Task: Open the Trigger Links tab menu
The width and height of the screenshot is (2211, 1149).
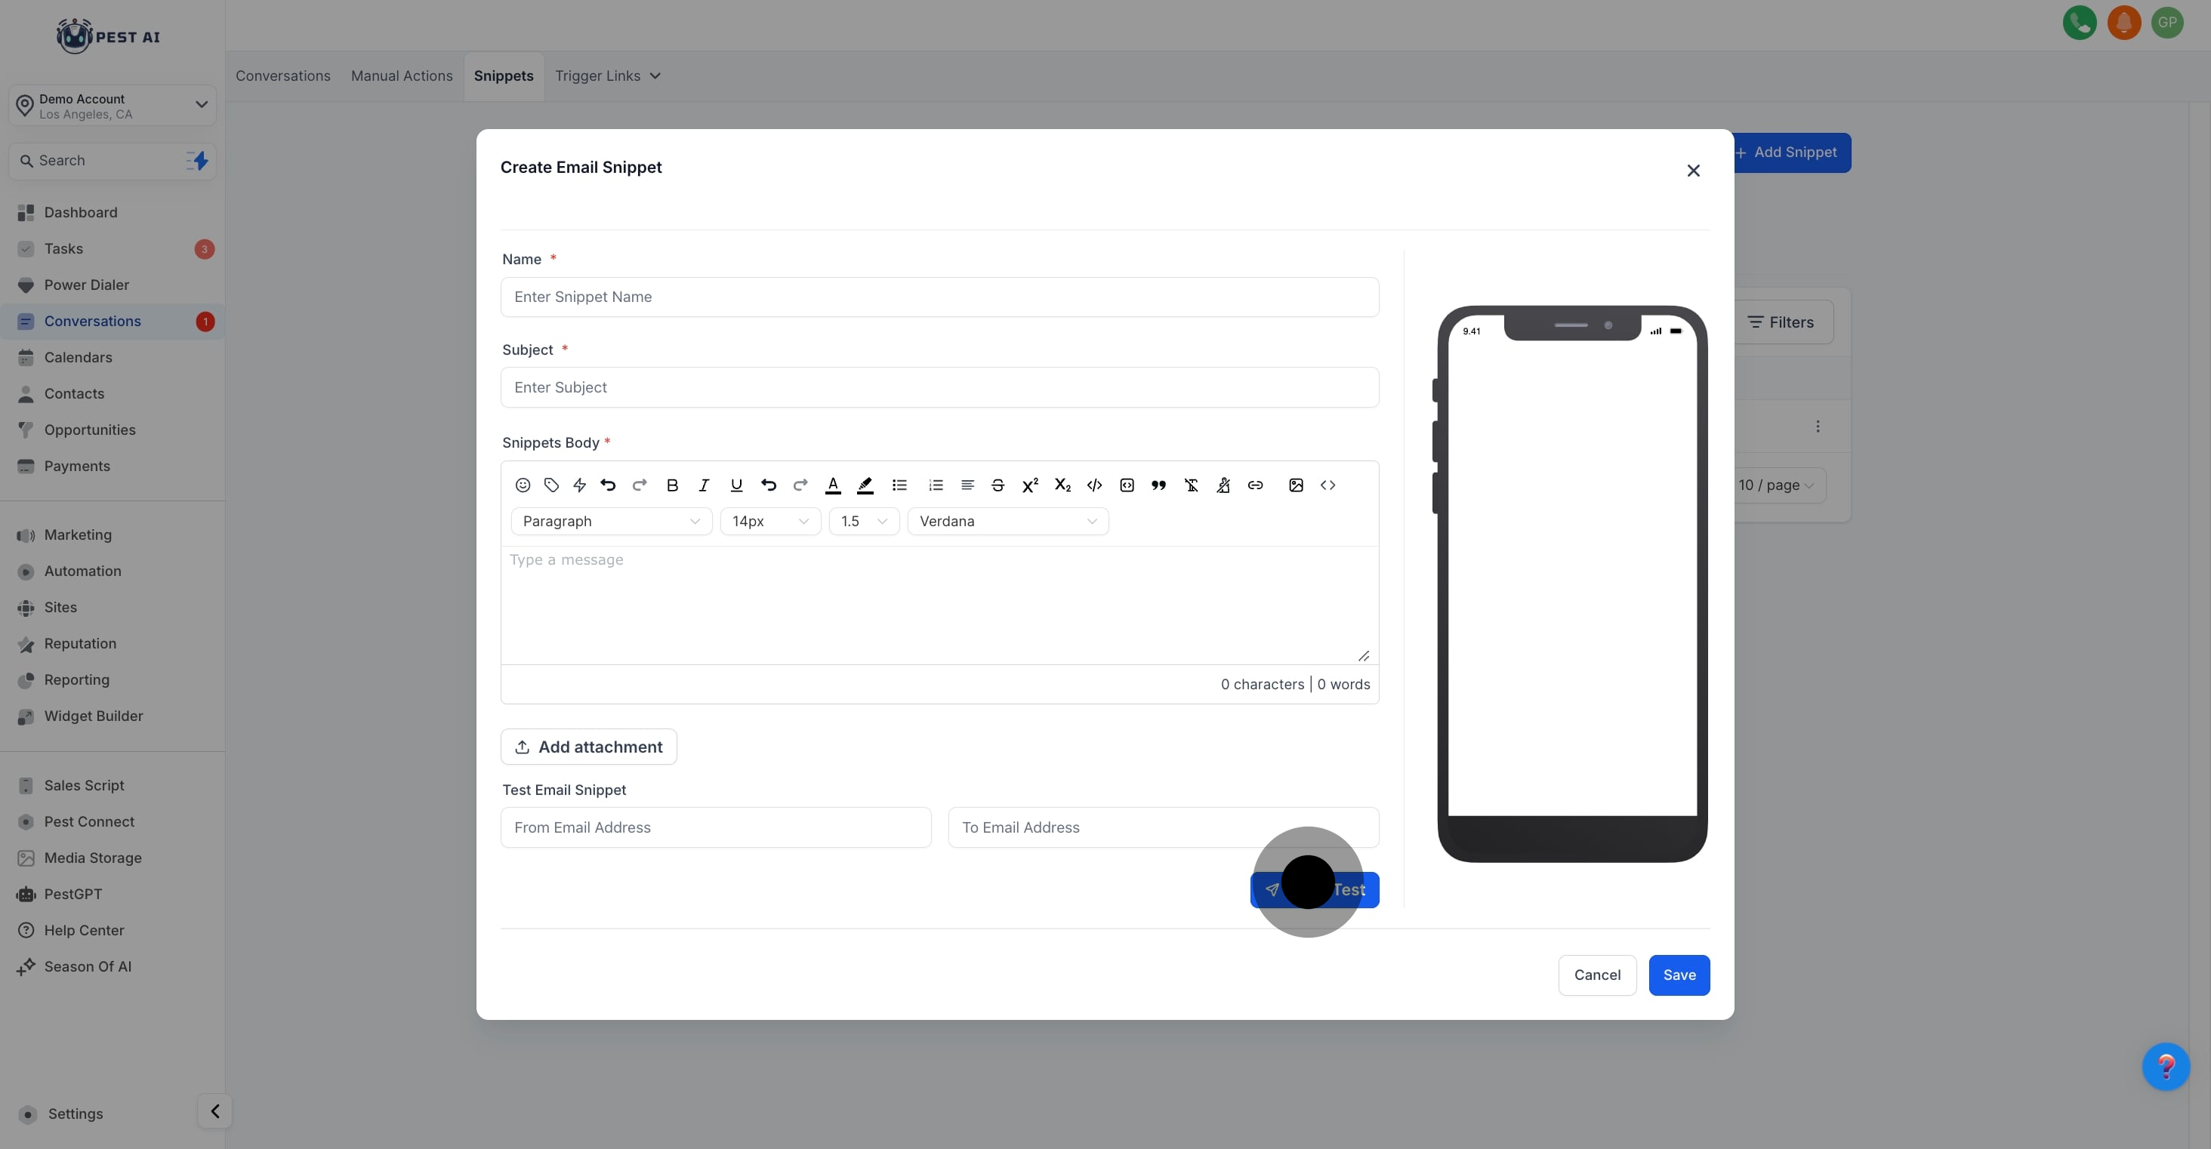Action: click(607, 75)
